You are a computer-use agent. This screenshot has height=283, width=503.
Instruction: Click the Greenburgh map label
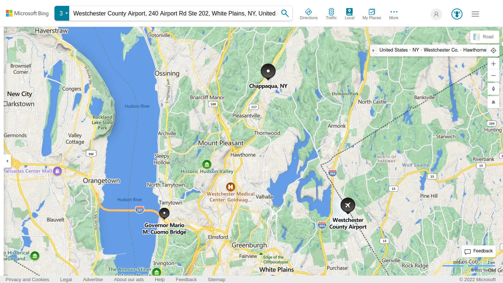(249, 245)
